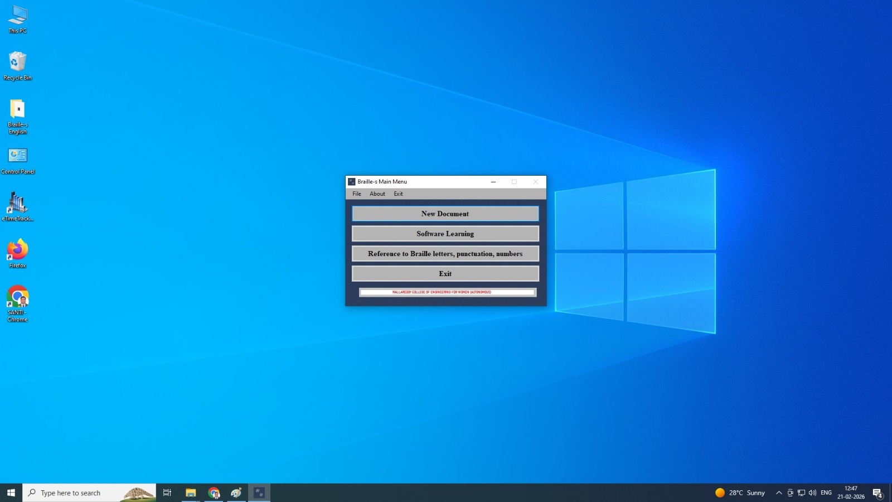Screen dimensions: 892x502
Task: Open the About menu
Action: click(377, 194)
